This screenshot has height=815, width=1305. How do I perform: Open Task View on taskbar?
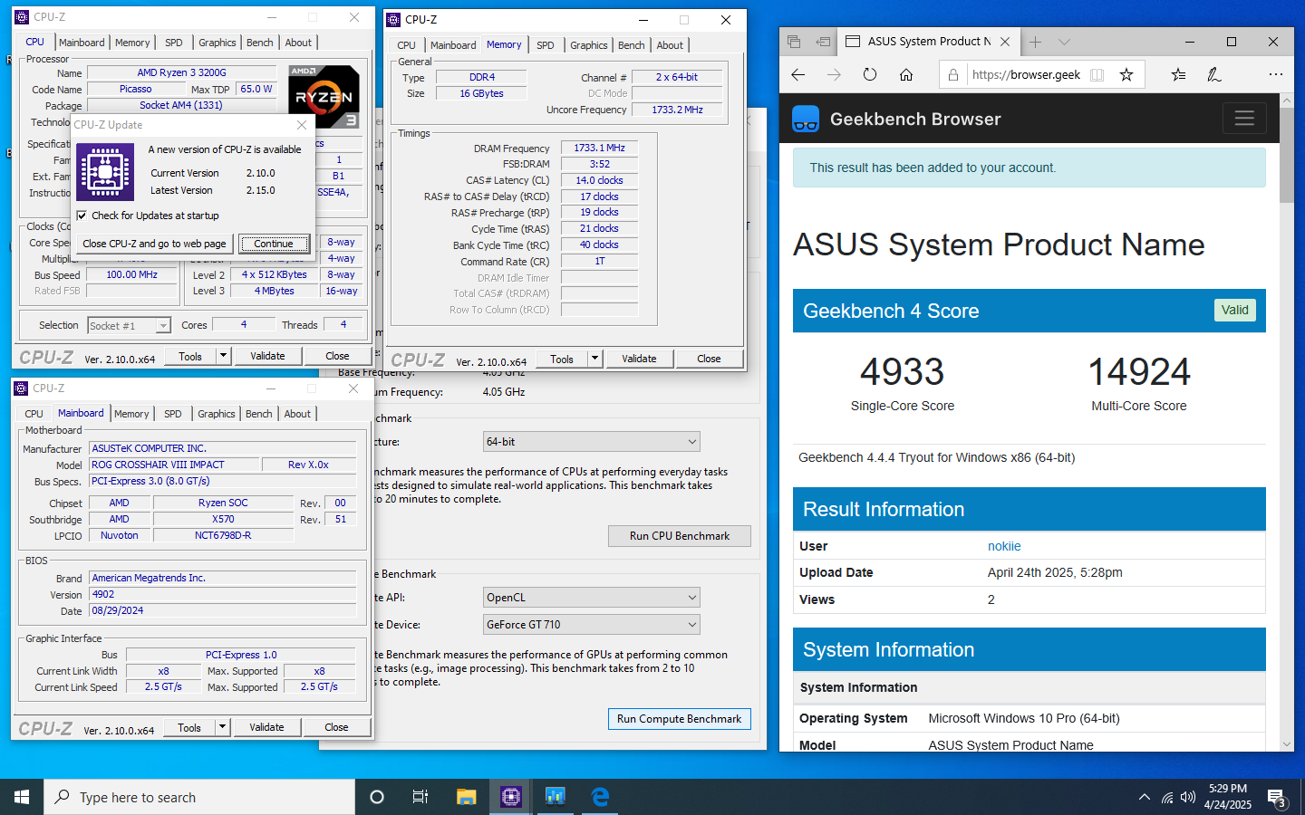420,797
